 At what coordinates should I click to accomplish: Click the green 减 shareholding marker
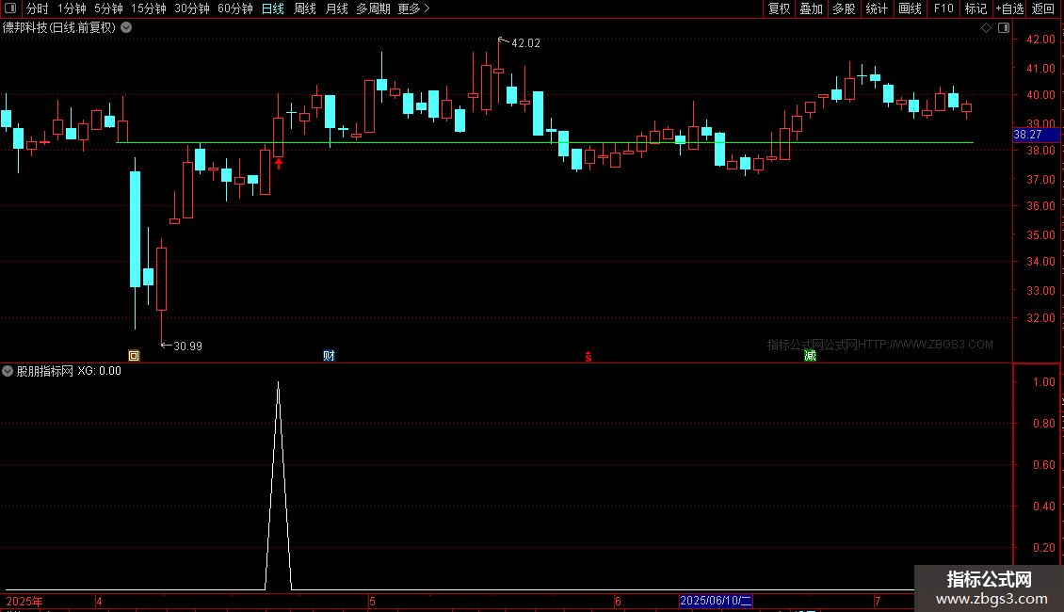[x=810, y=356]
